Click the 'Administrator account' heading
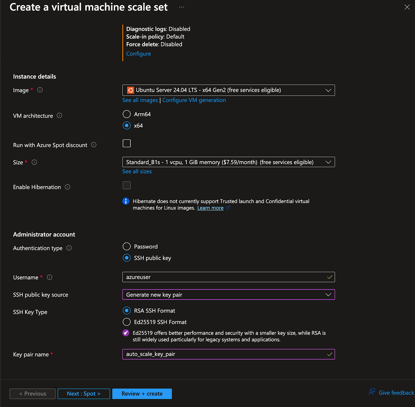The width and height of the screenshot is (415, 407). tap(44, 235)
